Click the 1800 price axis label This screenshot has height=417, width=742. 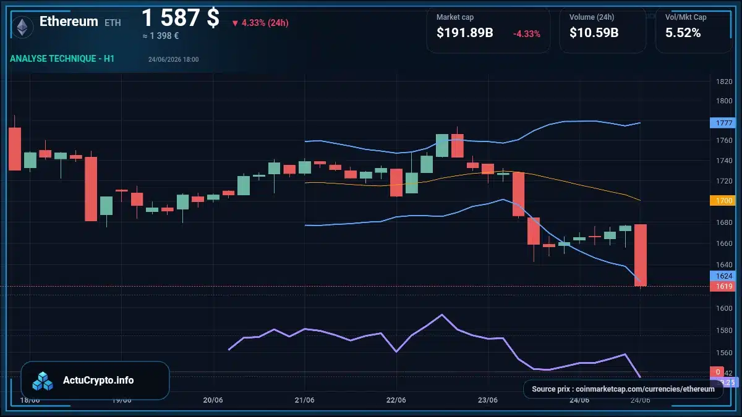click(x=724, y=101)
